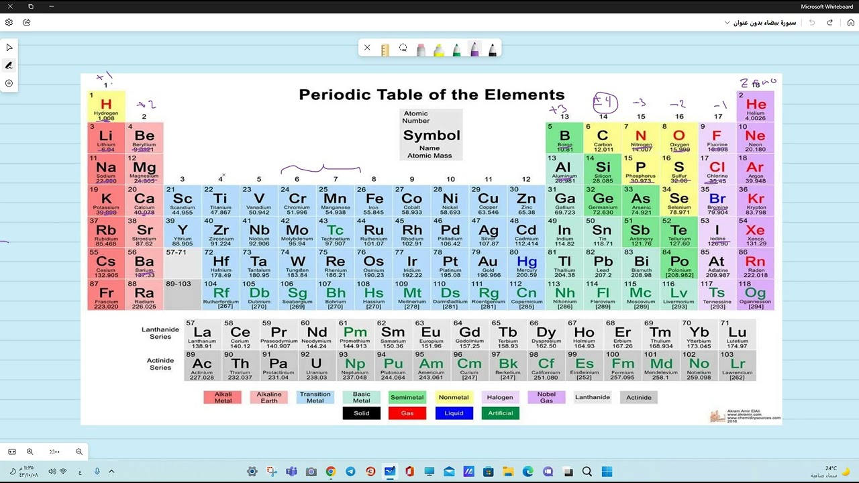The width and height of the screenshot is (859, 483).
Task: Click the 'Lanthanide Series' label
Action: tap(160, 333)
